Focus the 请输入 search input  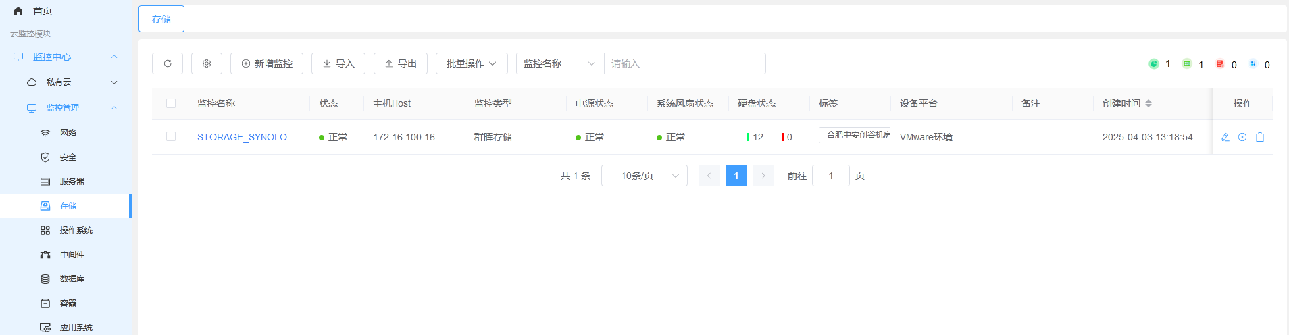coord(685,63)
